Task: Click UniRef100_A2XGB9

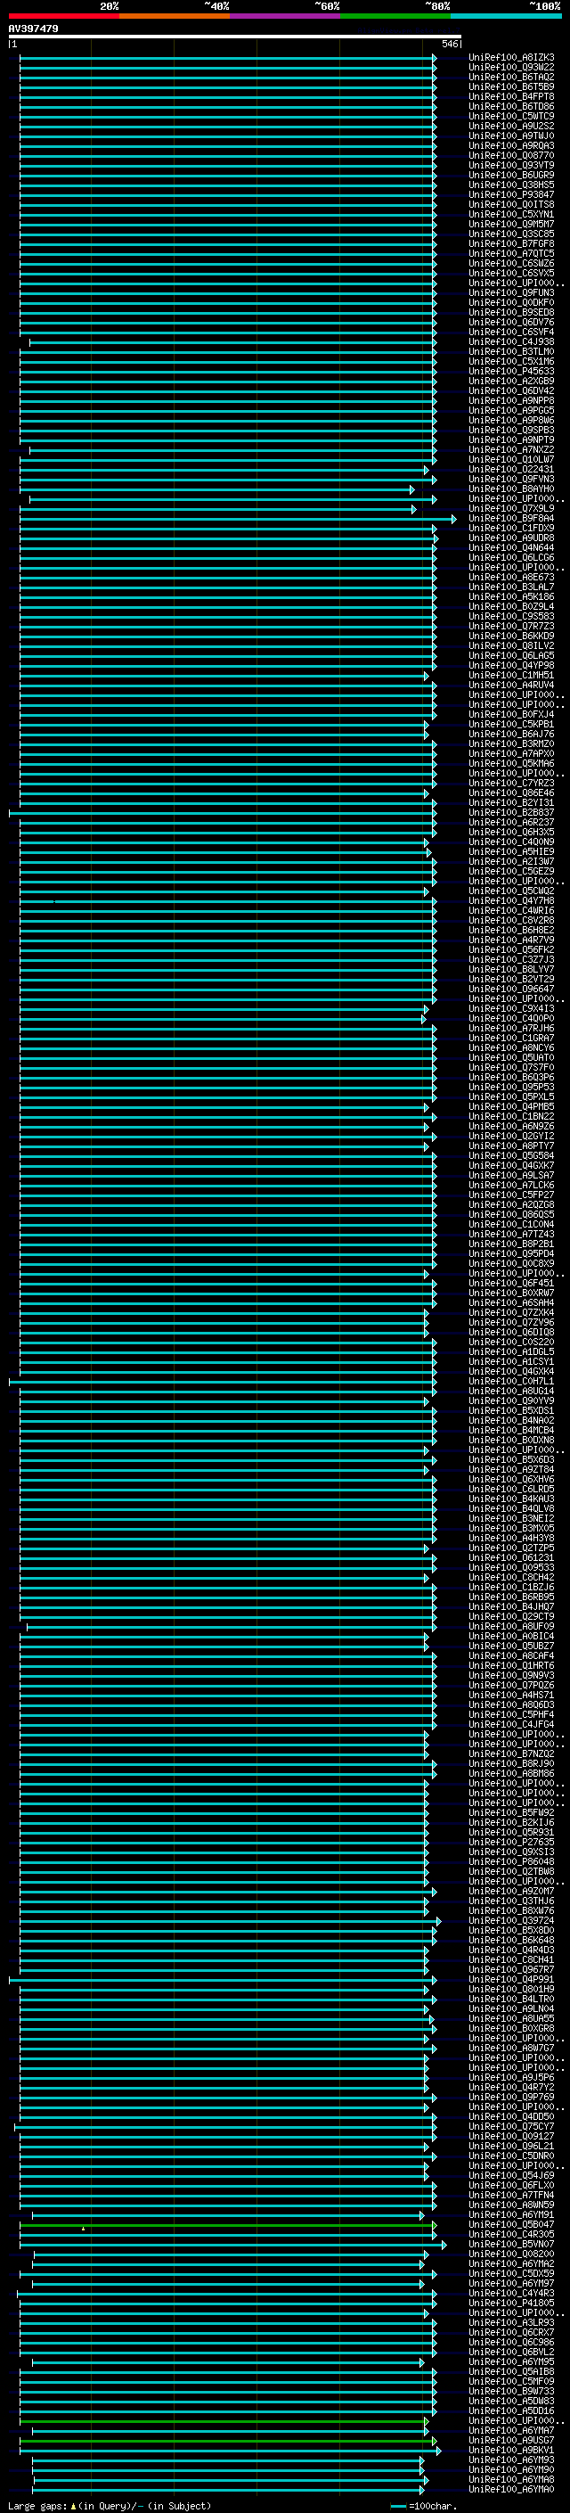Action: 510,381
